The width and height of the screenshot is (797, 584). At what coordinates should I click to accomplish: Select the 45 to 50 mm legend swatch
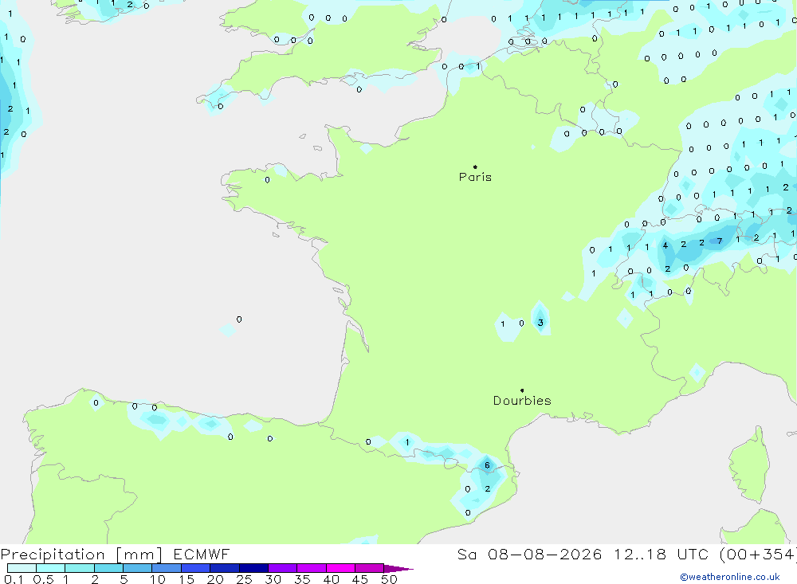pos(370,568)
